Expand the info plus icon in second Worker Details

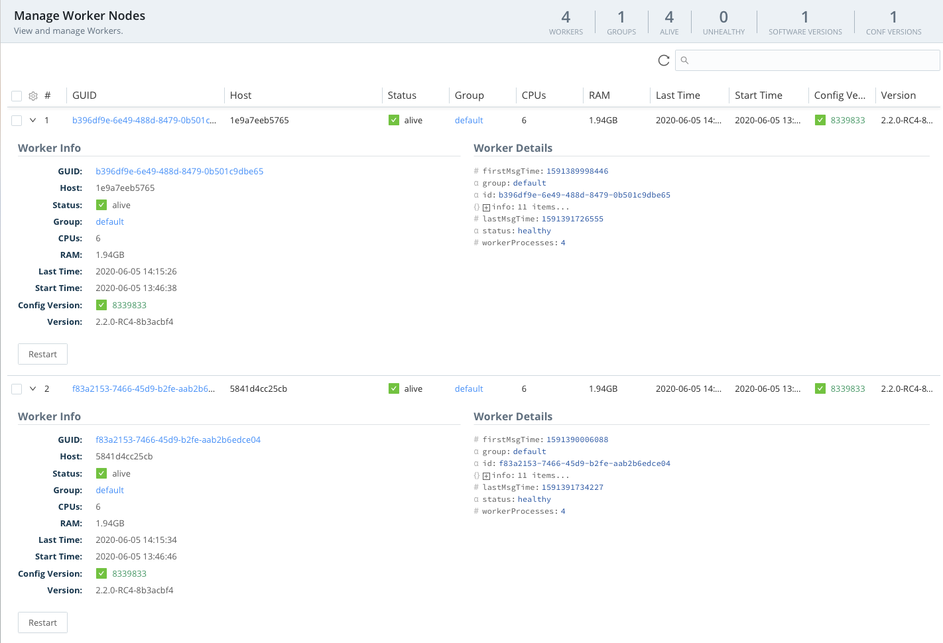click(x=486, y=476)
